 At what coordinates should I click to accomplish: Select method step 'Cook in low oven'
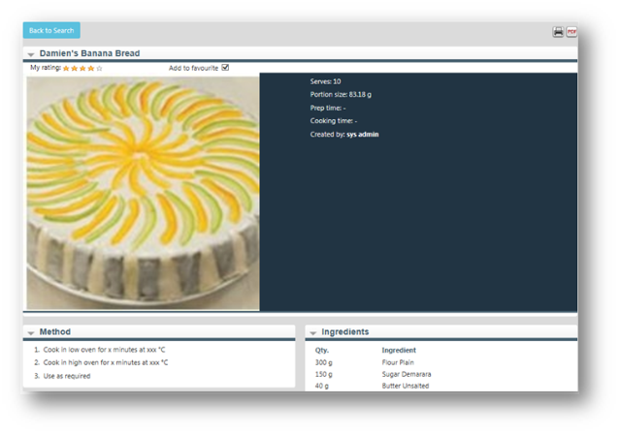[105, 350]
